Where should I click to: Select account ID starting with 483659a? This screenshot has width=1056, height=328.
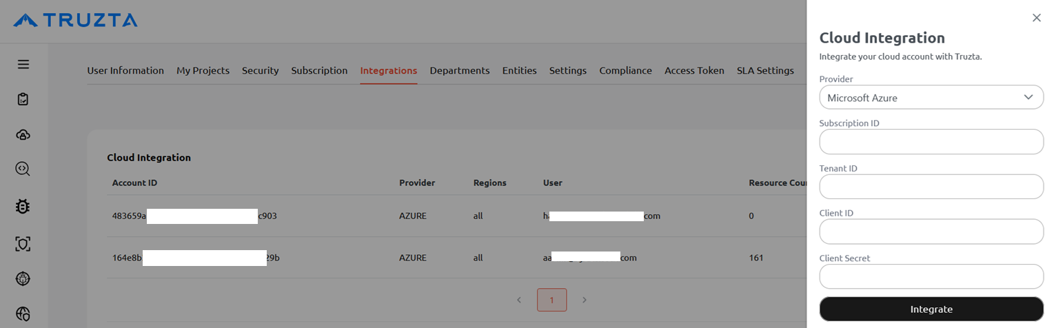(x=194, y=216)
